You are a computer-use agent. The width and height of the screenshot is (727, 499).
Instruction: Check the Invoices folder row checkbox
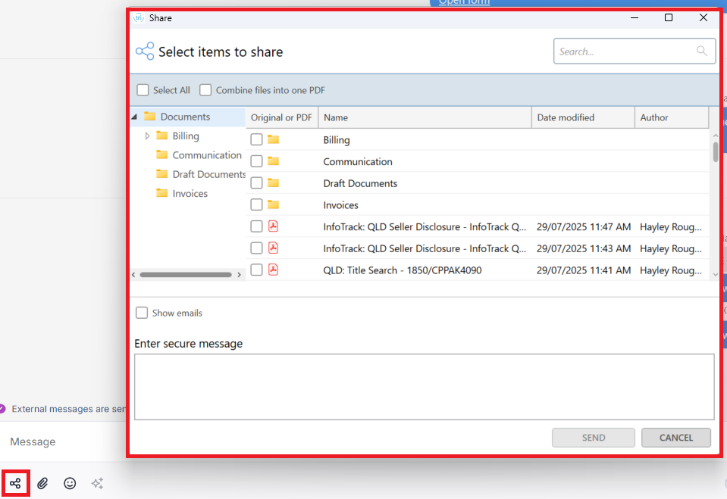pyautogui.click(x=256, y=204)
